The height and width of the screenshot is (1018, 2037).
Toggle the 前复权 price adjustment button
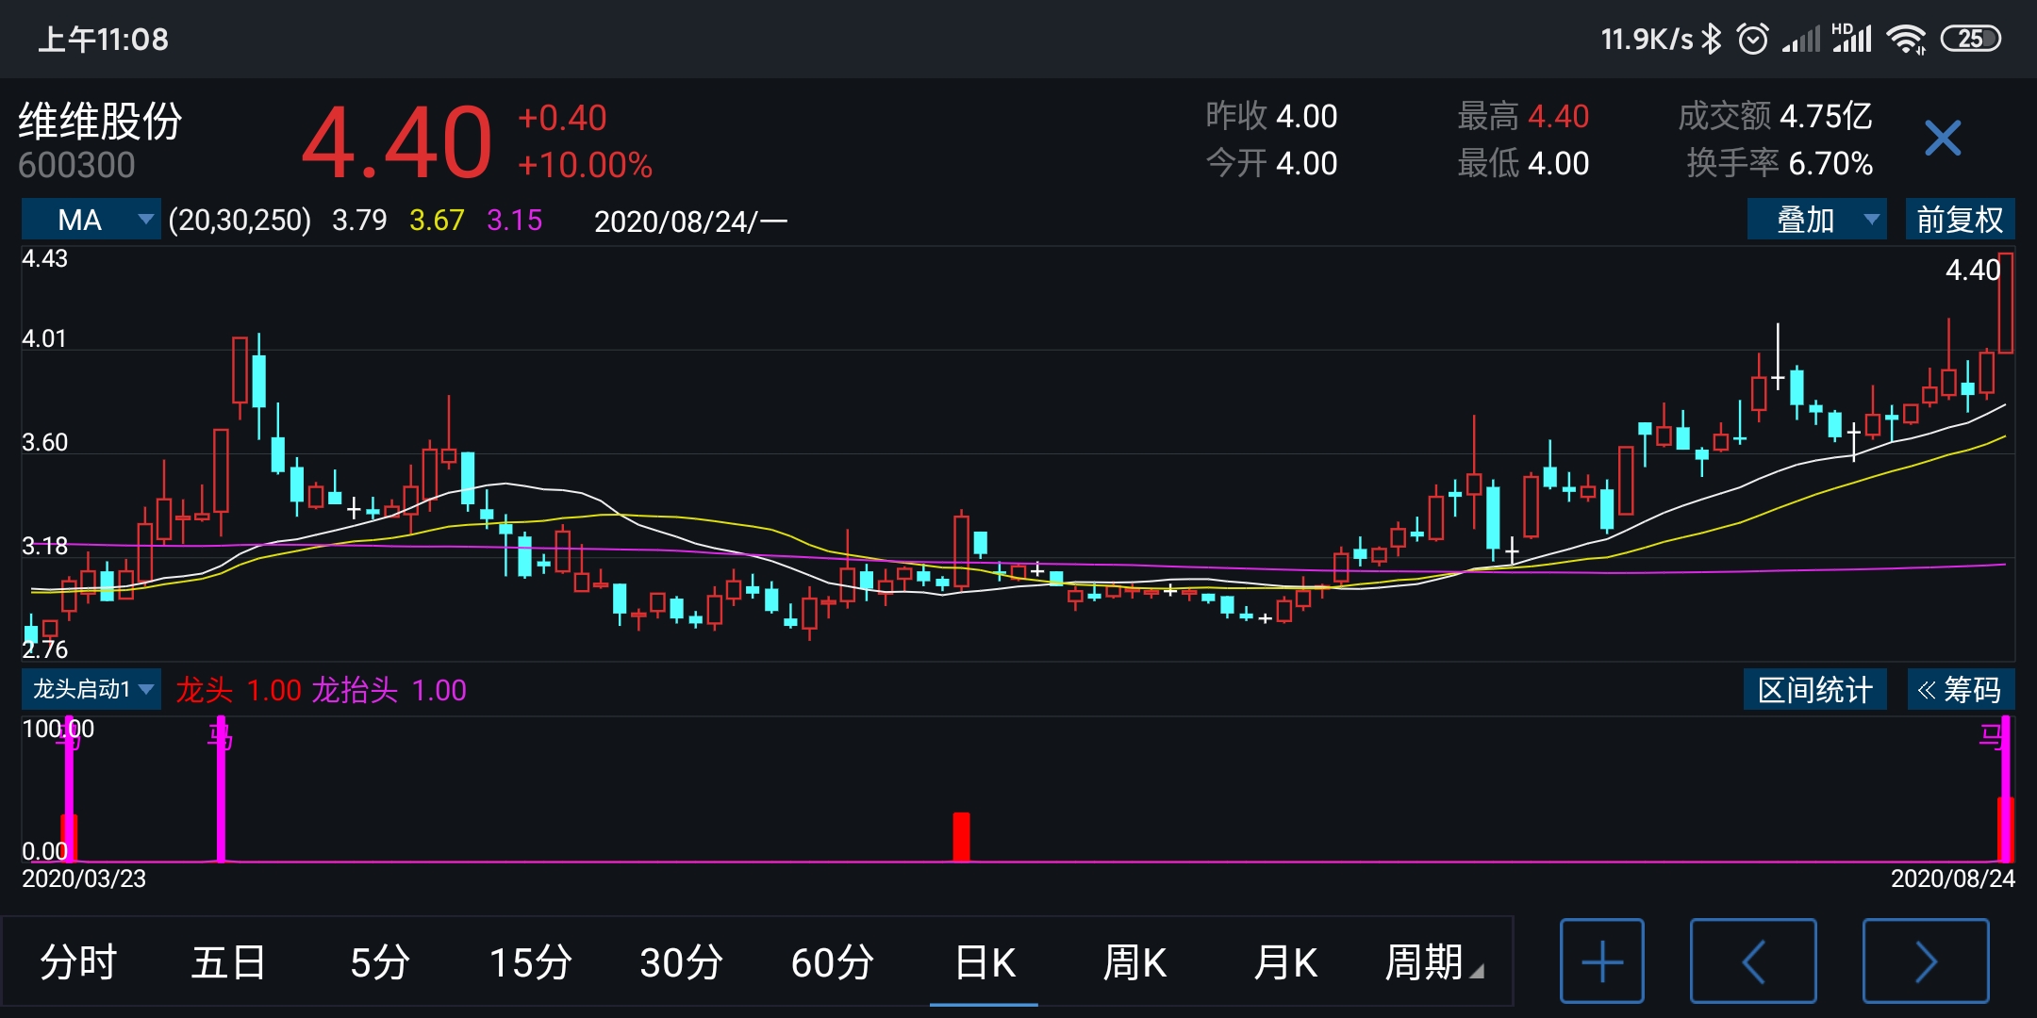pyautogui.click(x=1959, y=220)
